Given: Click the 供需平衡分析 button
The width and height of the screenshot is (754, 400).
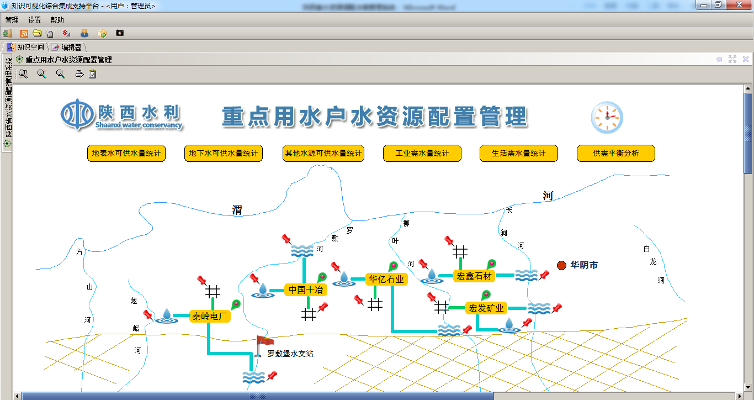Looking at the screenshot, I should click(x=616, y=154).
